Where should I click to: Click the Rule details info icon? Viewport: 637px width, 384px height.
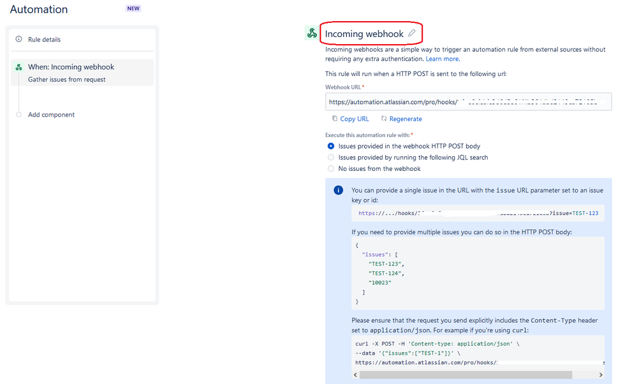coord(18,39)
